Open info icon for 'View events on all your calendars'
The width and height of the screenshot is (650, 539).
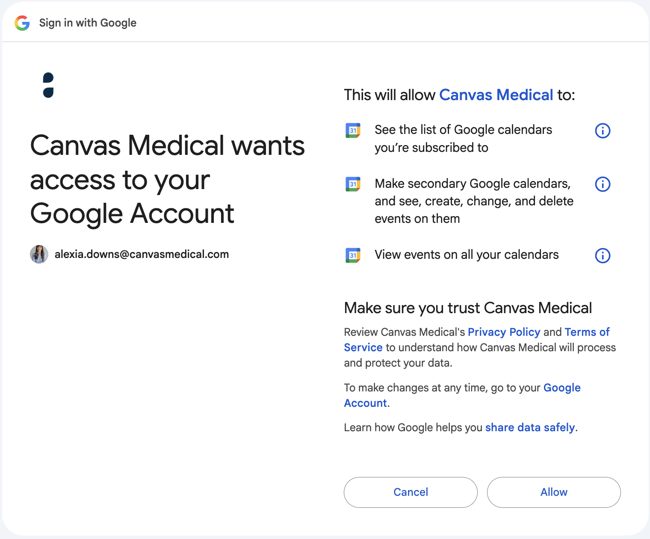pos(603,255)
